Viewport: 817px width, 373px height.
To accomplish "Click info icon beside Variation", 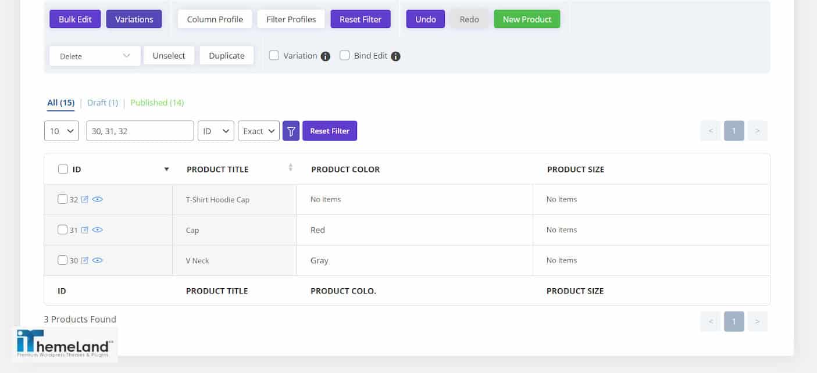I will tap(326, 56).
